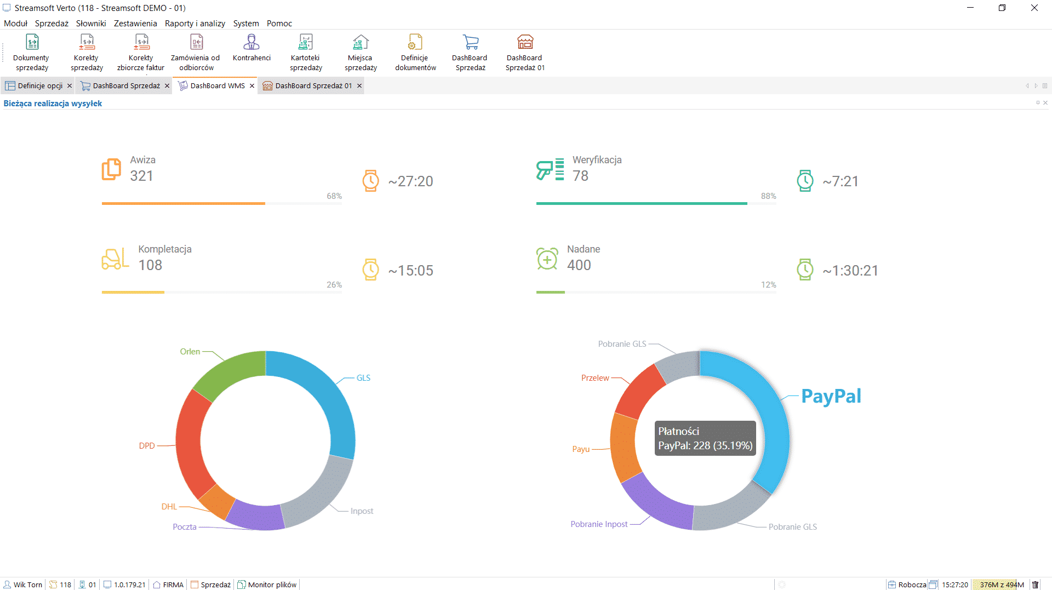Click the trash icon in status bar

point(1035,585)
